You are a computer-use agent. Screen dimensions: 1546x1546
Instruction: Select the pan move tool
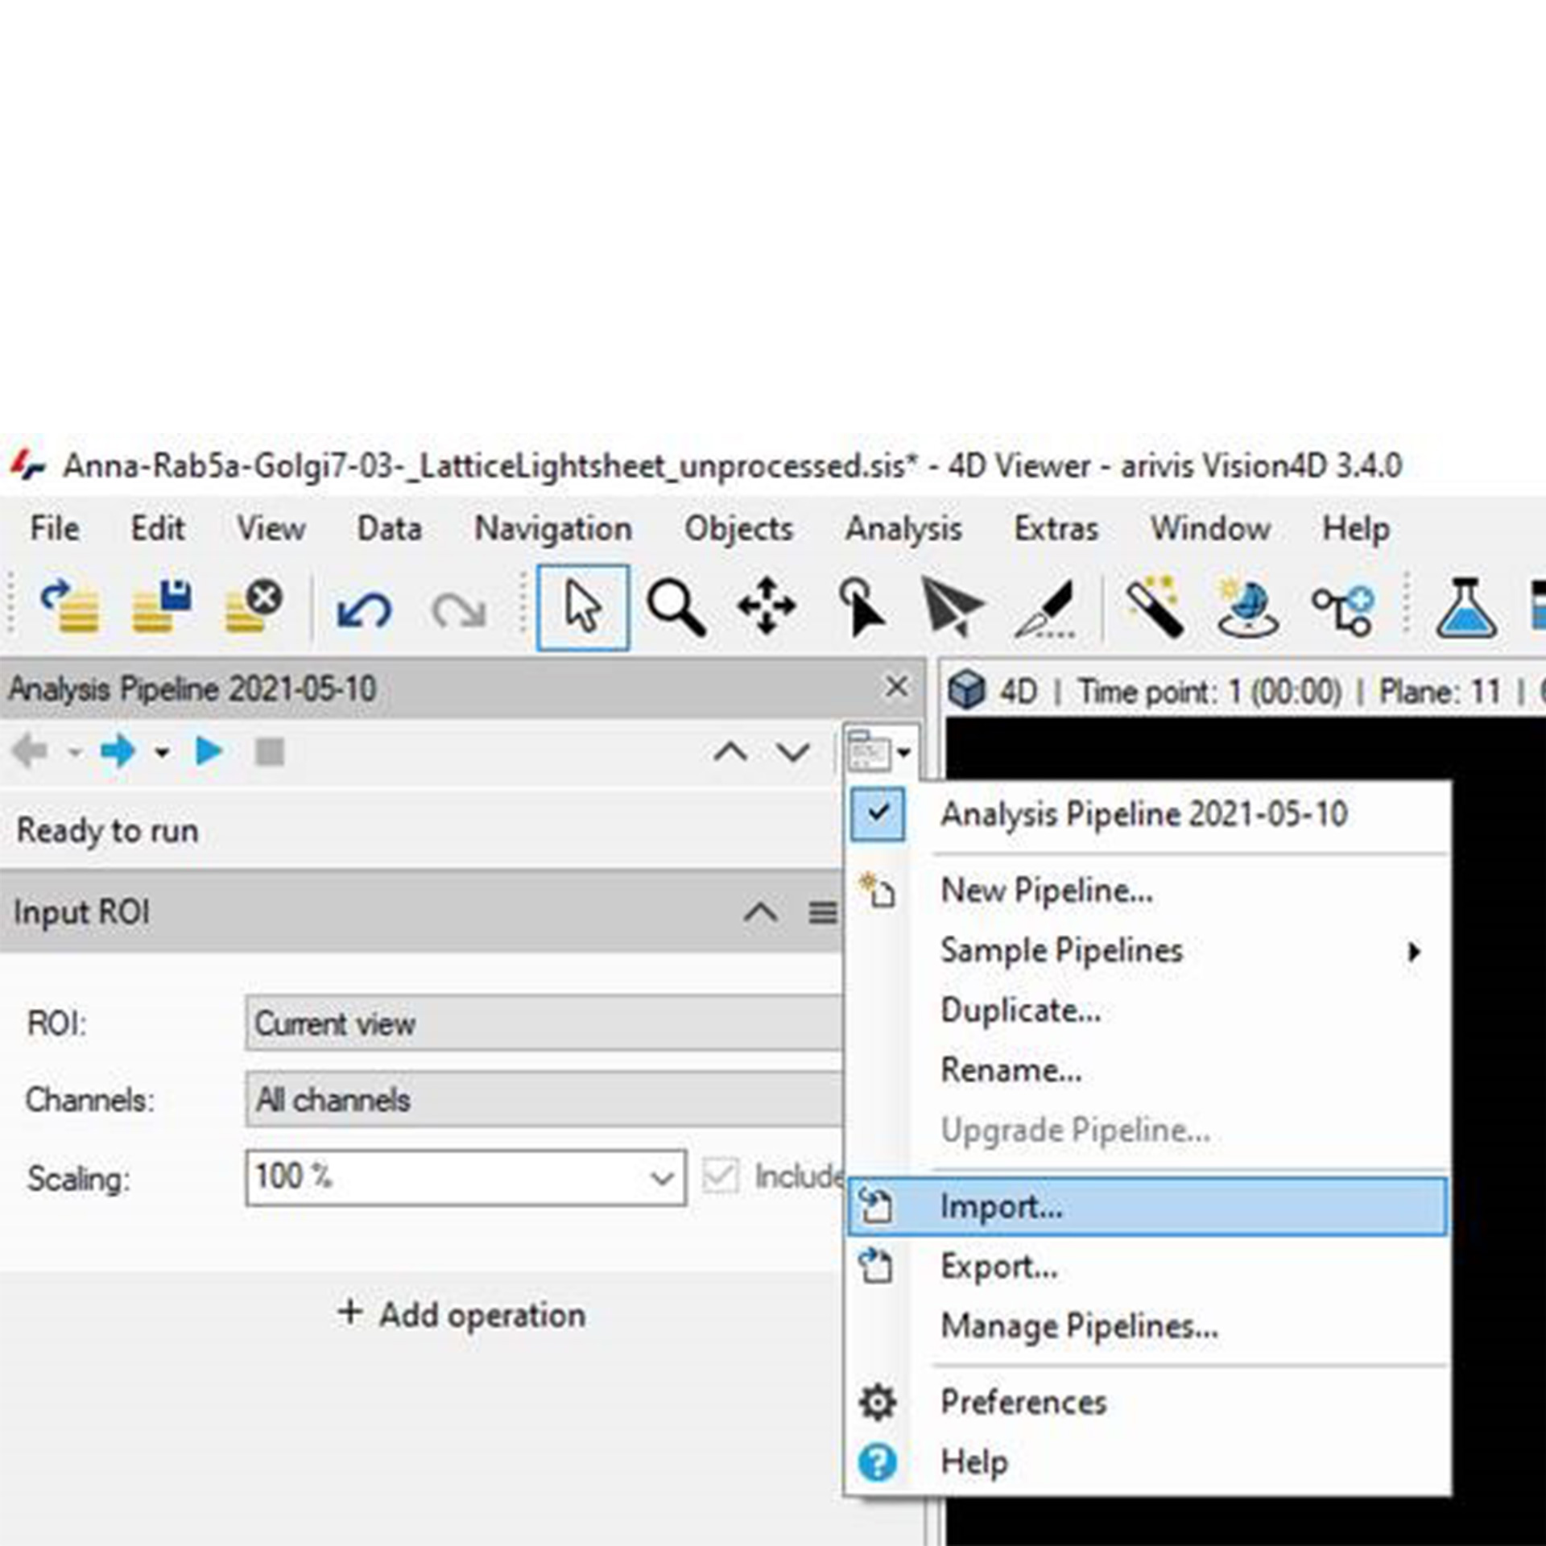pos(767,606)
